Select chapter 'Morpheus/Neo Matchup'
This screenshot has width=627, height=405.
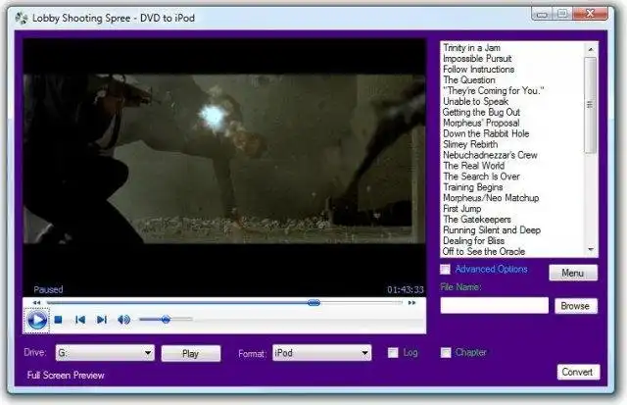pos(491,198)
